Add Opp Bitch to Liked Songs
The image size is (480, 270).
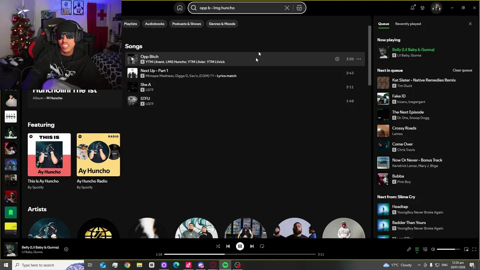[337, 59]
